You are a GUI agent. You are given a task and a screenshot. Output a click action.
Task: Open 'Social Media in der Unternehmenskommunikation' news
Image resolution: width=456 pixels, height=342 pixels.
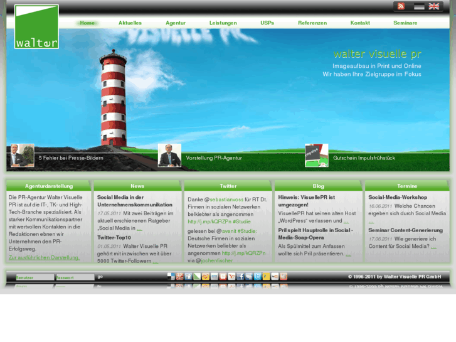[135, 201]
